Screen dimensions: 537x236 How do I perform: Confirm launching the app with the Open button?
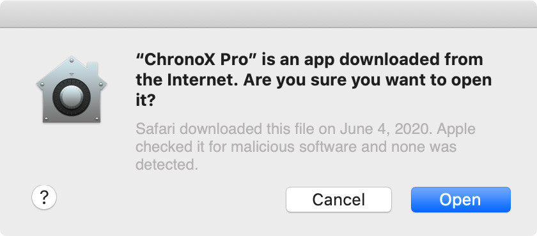(x=461, y=200)
